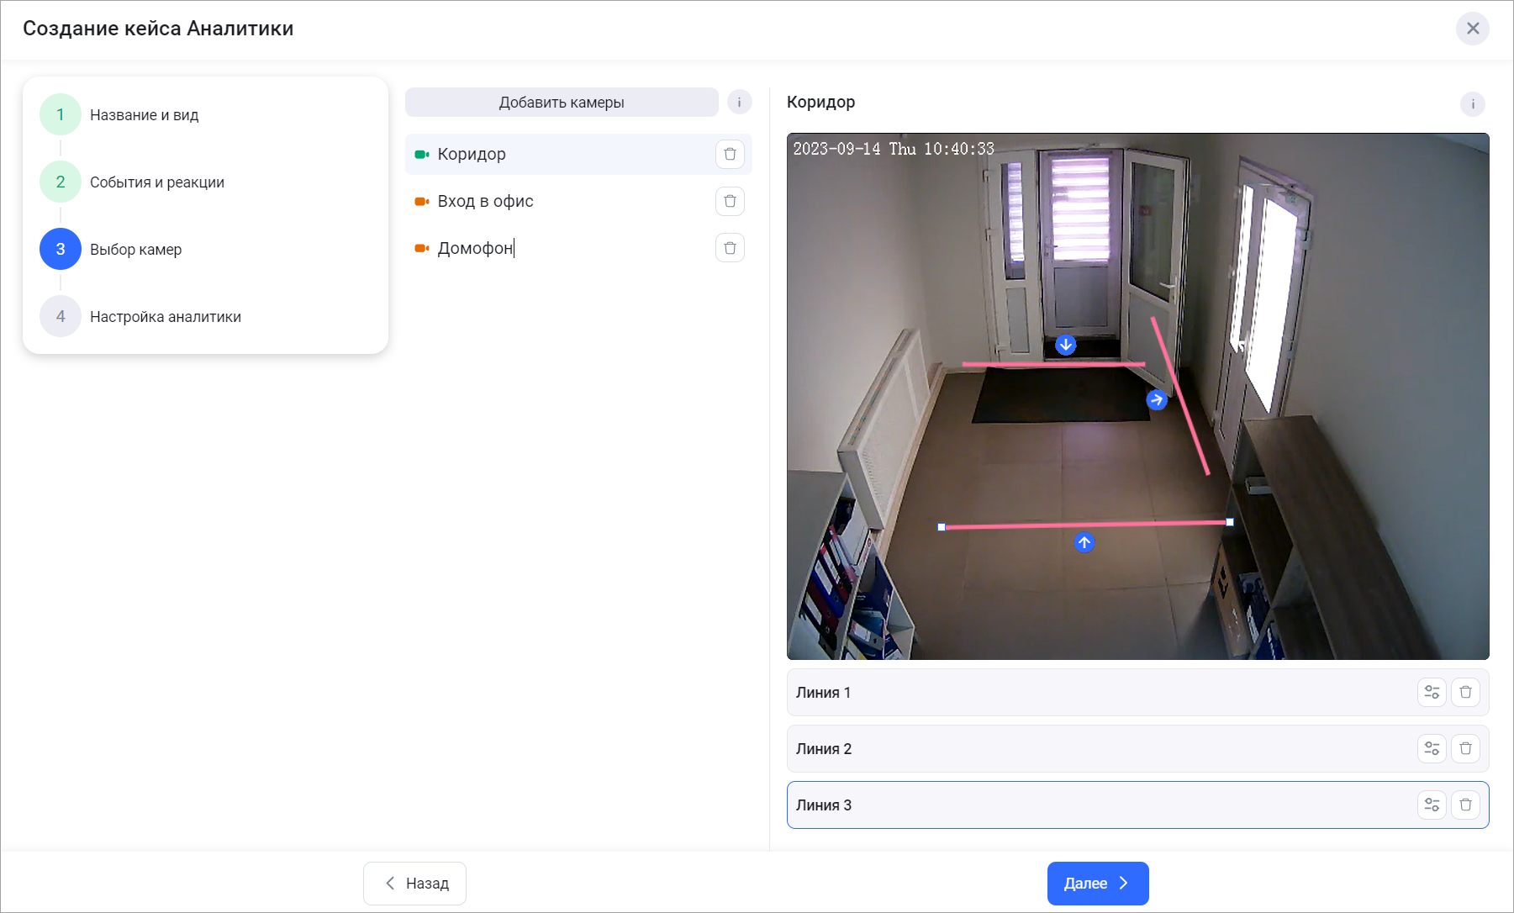Open settings for Линия 1

coord(1432,692)
